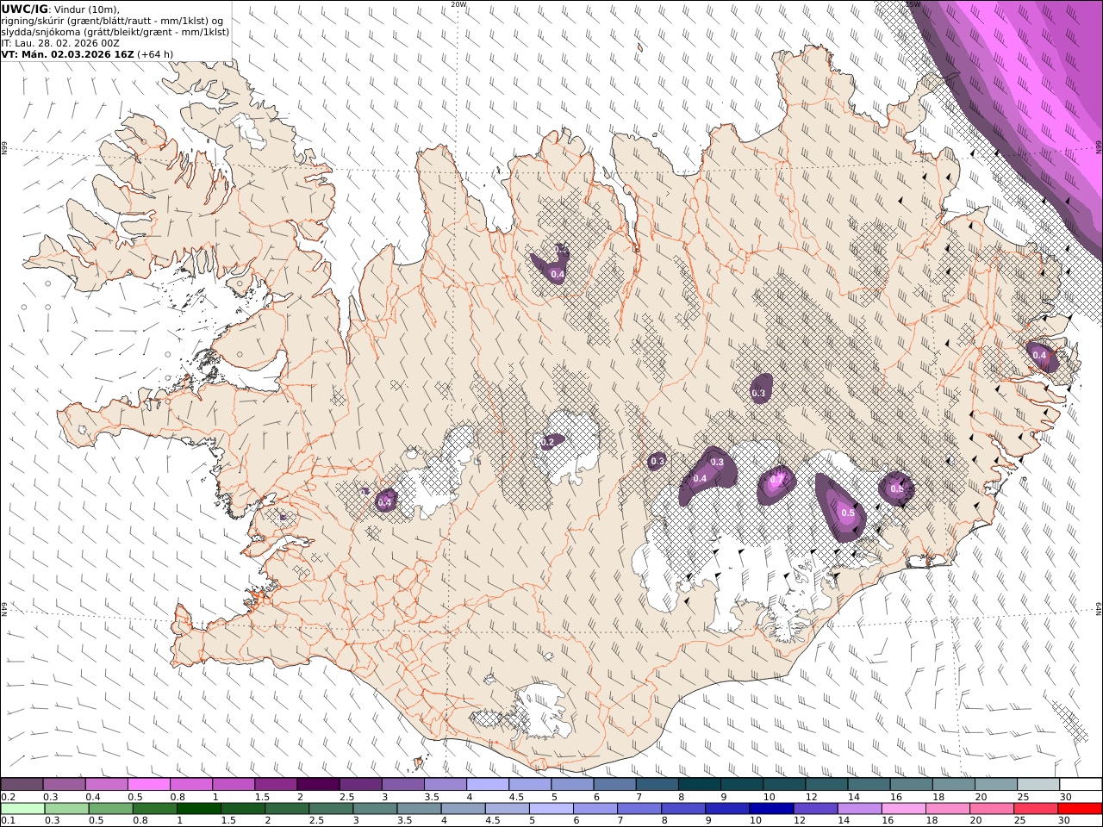Click the 0.7 snowfall value on the map
Image resolution: width=1103 pixels, height=827 pixels.
[777, 479]
